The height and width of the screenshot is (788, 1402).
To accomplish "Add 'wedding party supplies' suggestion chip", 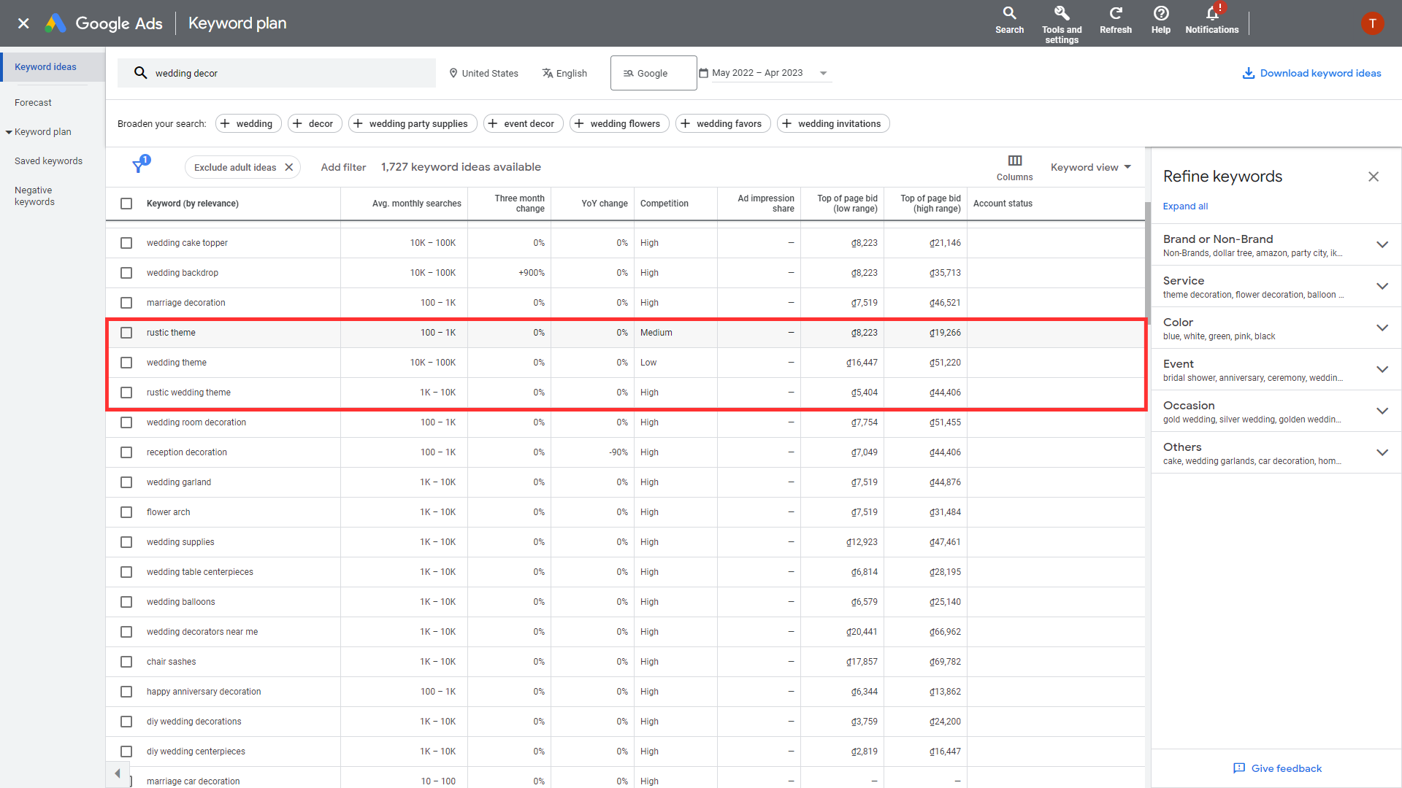I will (x=413, y=123).
